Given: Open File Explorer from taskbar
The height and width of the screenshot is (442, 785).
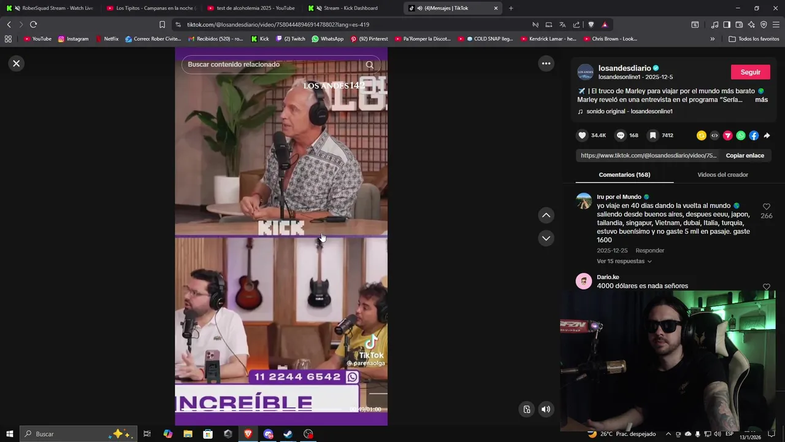Looking at the screenshot, I should (188, 434).
